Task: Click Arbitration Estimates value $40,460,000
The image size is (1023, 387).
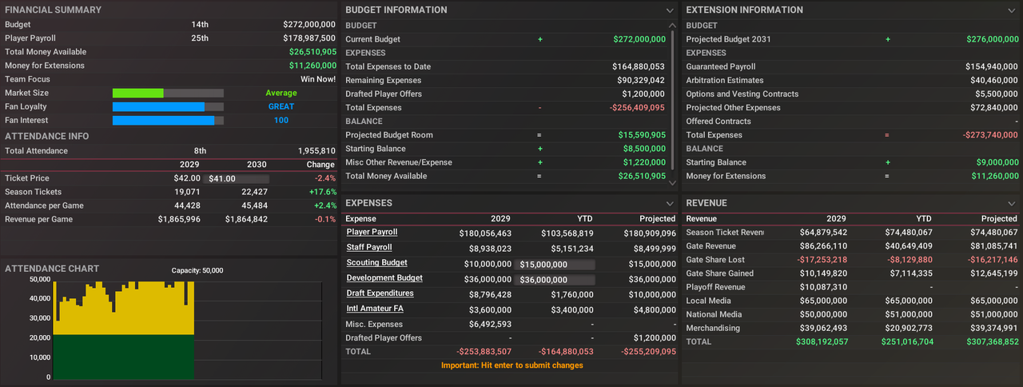Action: click(x=994, y=80)
